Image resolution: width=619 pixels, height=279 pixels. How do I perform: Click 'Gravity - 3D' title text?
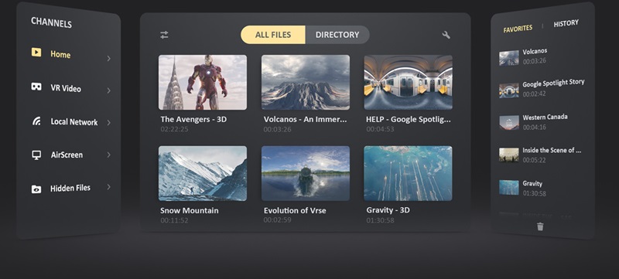(388, 210)
